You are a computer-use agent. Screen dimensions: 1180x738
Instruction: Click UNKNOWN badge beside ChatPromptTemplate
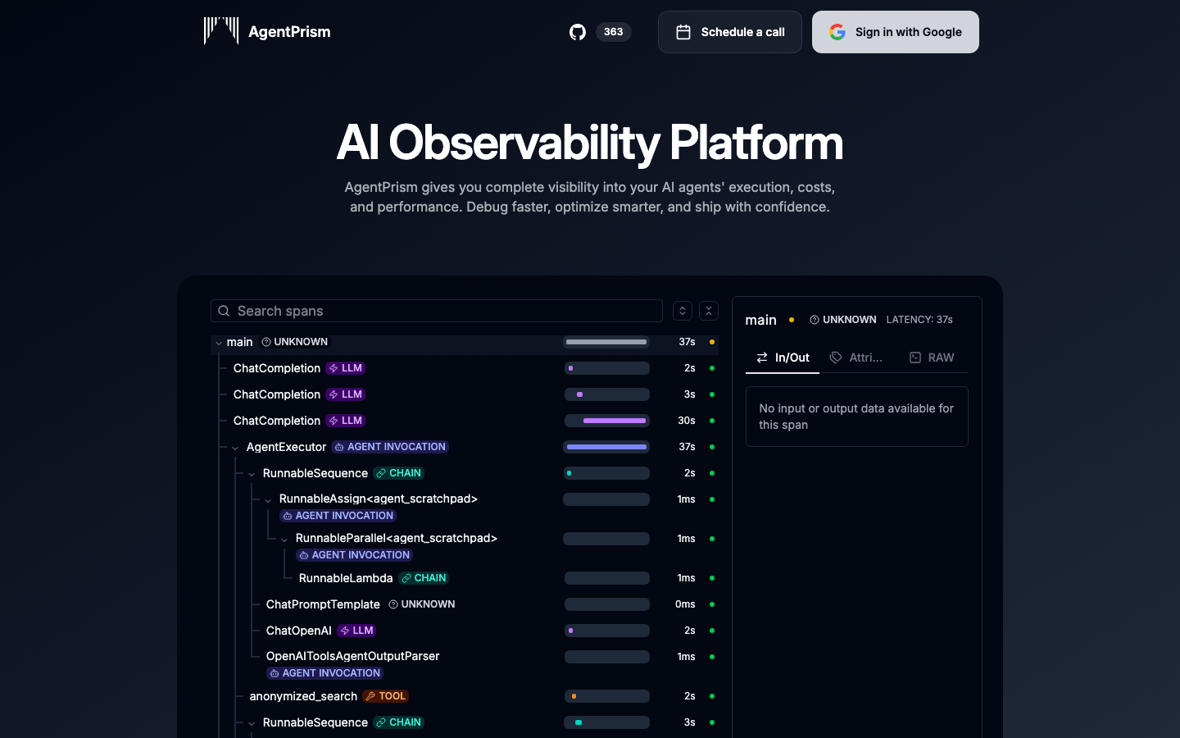[422, 604]
